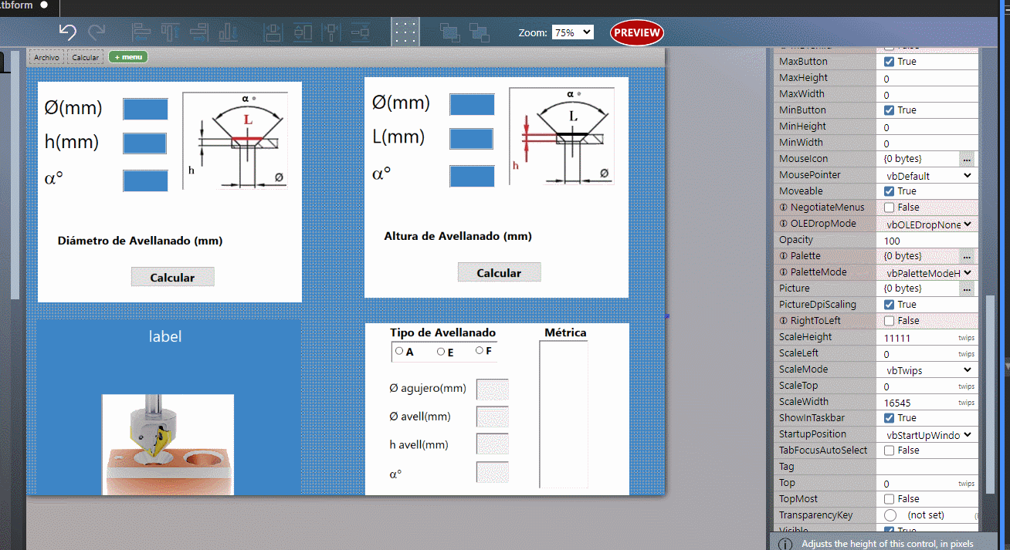Open the Calcular menu on the form
The height and width of the screenshot is (550, 1010).
tap(86, 57)
